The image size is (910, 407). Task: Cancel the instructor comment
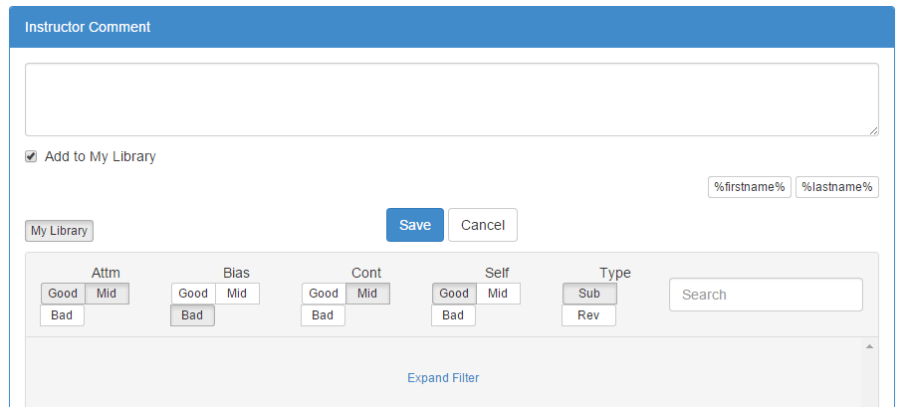tap(483, 225)
